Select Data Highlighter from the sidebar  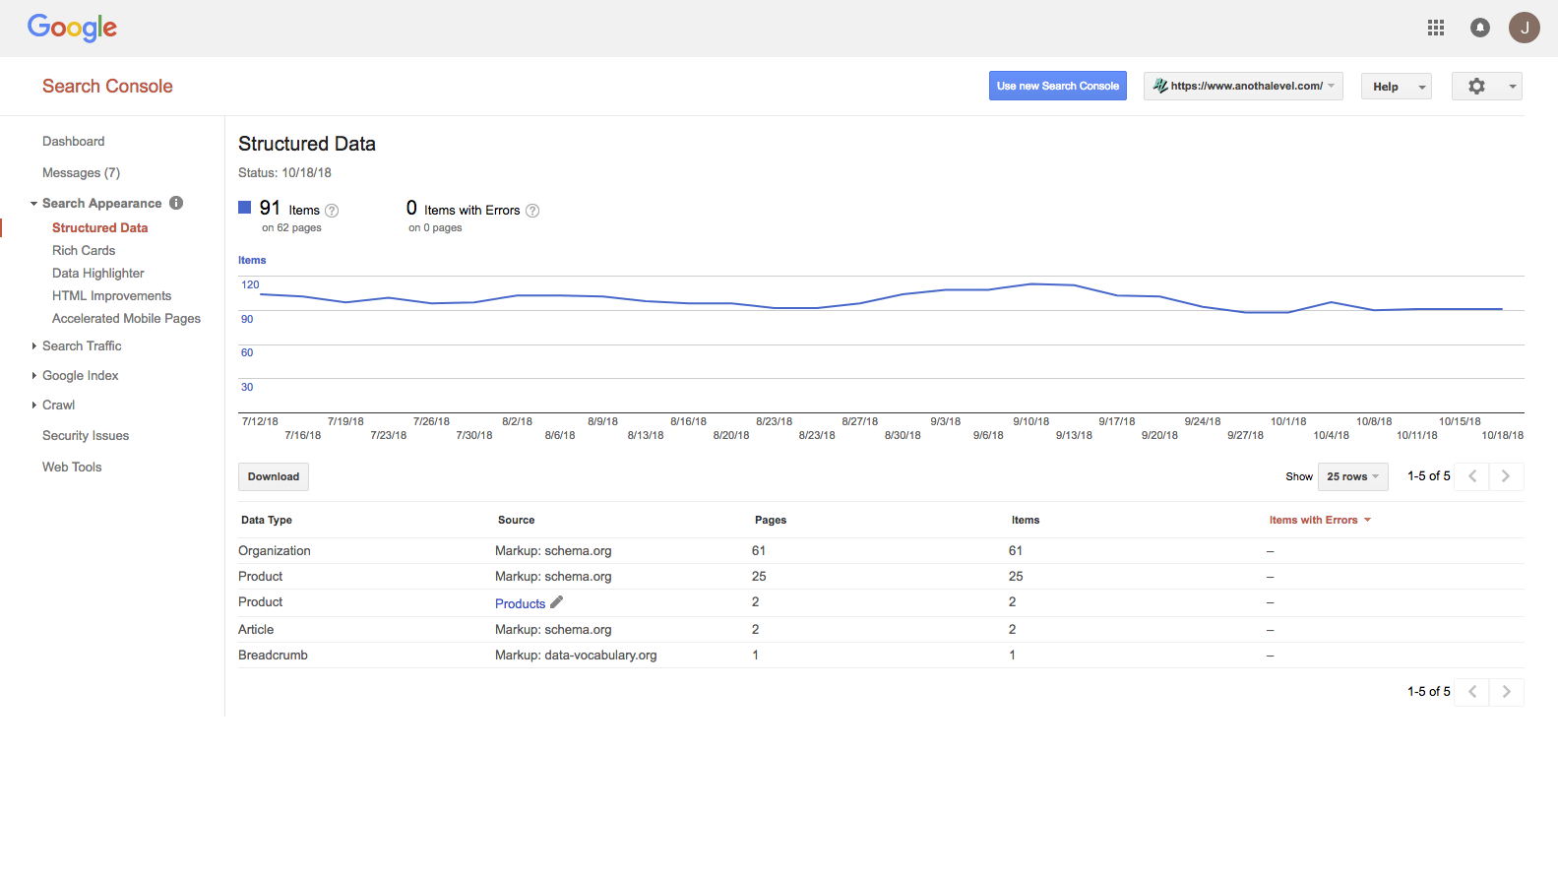tap(98, 274)
